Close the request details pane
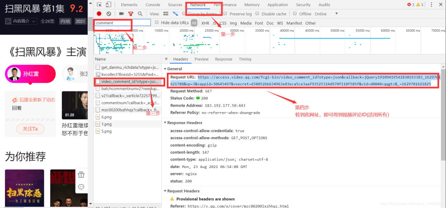446x208 pixels. (166, 59)
